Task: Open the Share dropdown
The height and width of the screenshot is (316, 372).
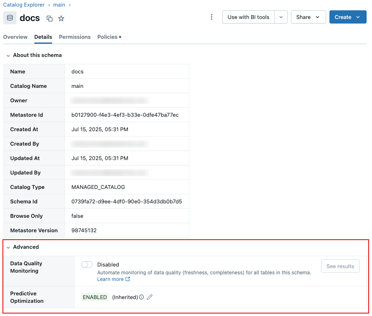Action: [x=308, y=17]
